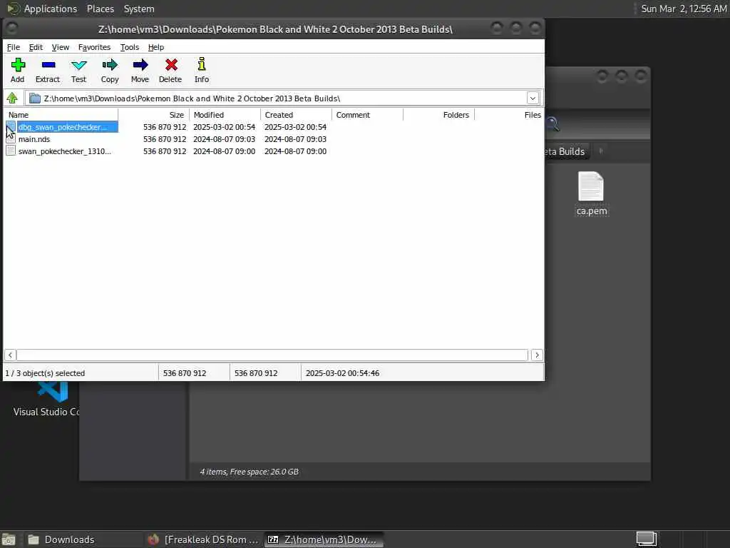730x548 pixels.
Task: Sort files by the Size column header
Action: click(x=154, y=115)
